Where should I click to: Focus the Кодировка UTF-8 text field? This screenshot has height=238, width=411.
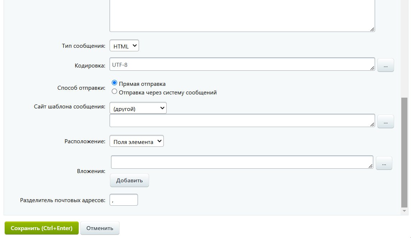241,65
